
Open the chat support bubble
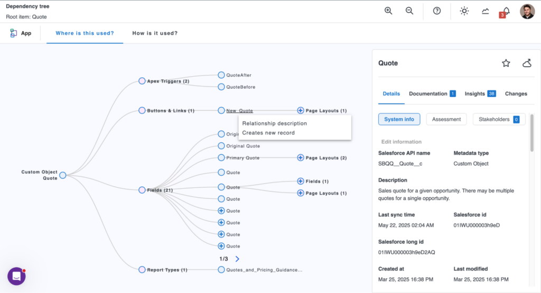pyautogui.click(x=16, y=276)
